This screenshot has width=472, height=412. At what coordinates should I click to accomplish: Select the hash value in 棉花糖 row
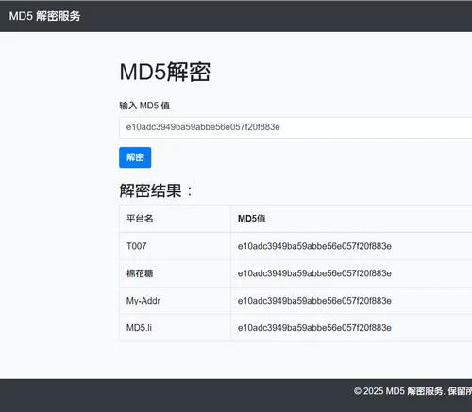pos(314,273)
